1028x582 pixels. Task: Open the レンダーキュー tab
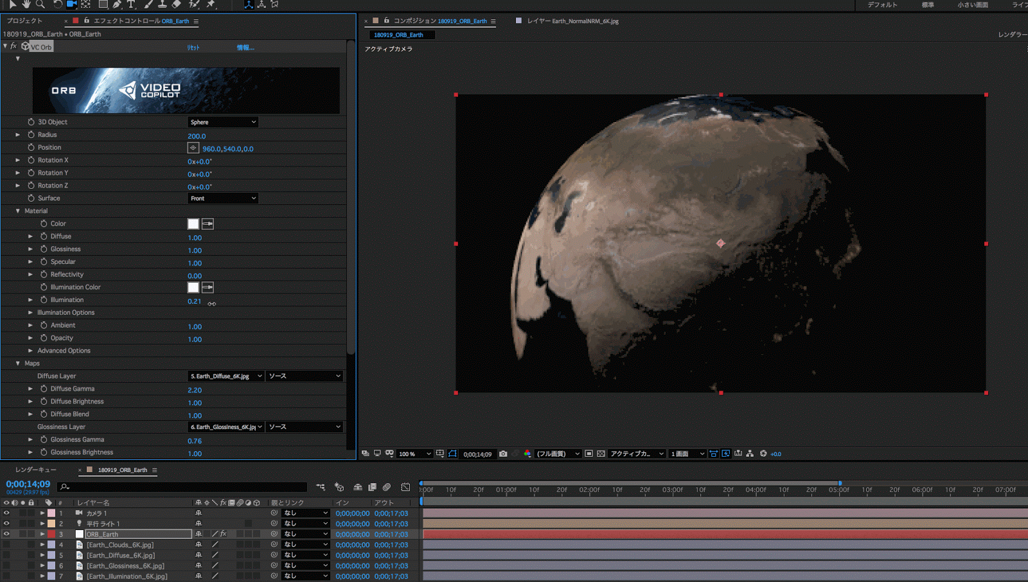[36, 470]
